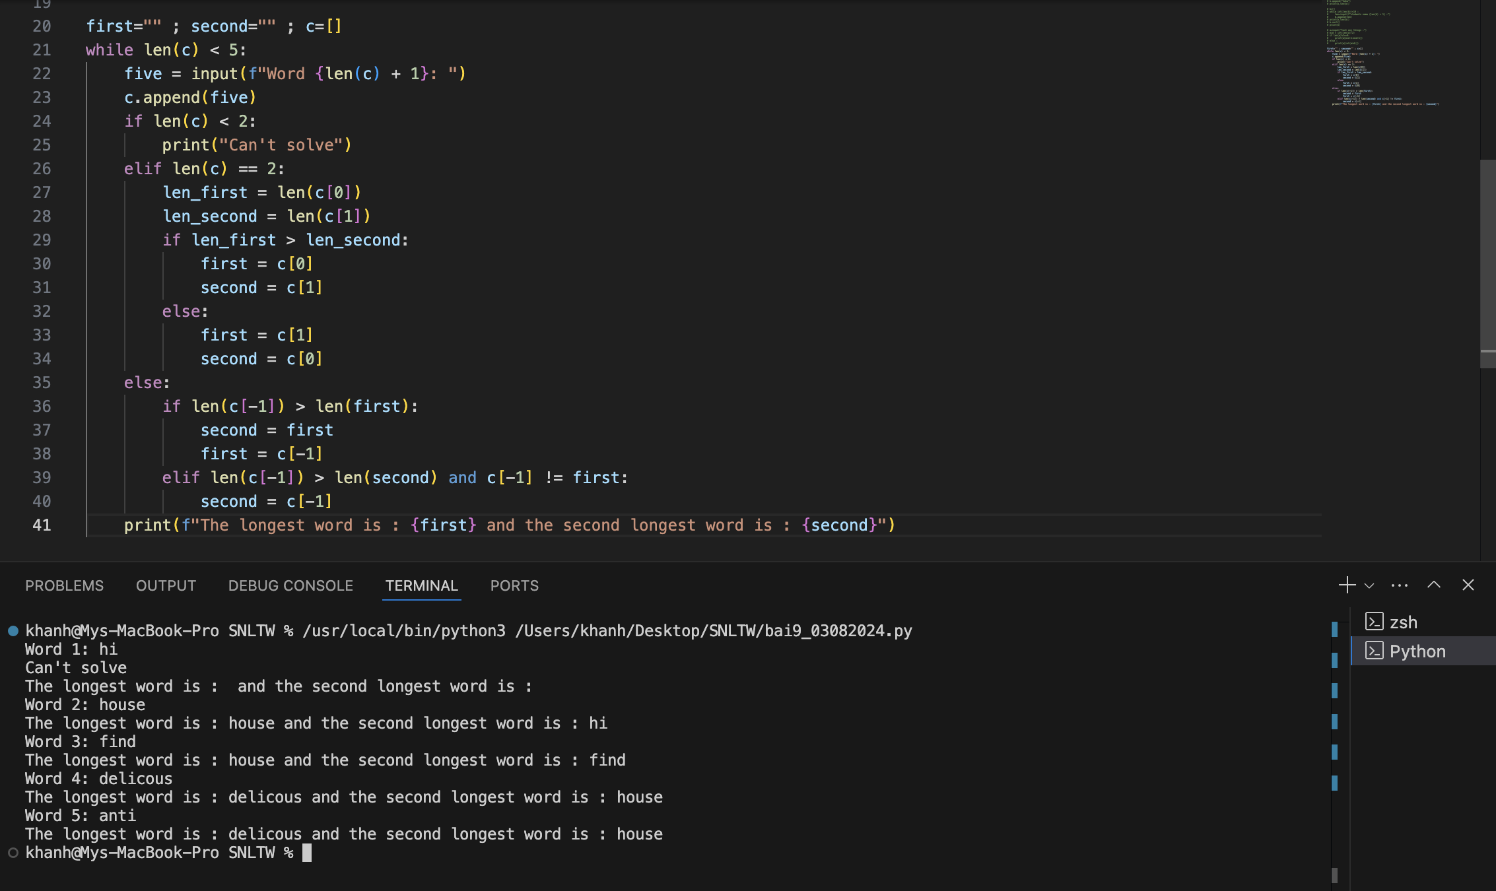
Task: Open the PORTS tab
Action: (x=514, y=585)
